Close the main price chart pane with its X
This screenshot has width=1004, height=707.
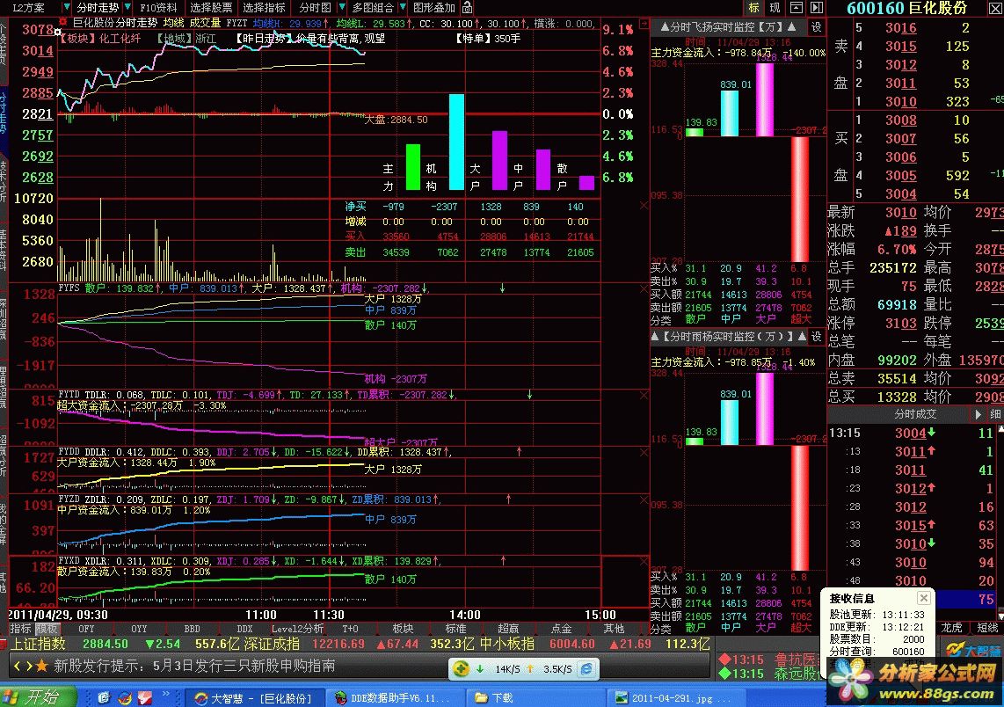coord(644,205)
